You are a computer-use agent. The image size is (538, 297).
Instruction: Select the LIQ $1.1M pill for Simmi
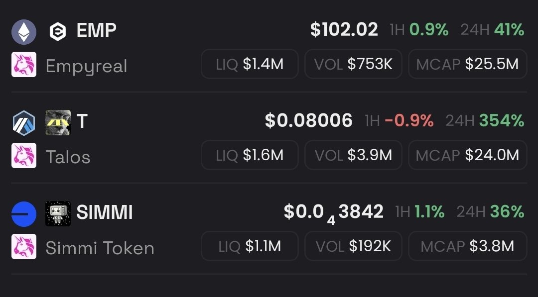click(250, 246)
